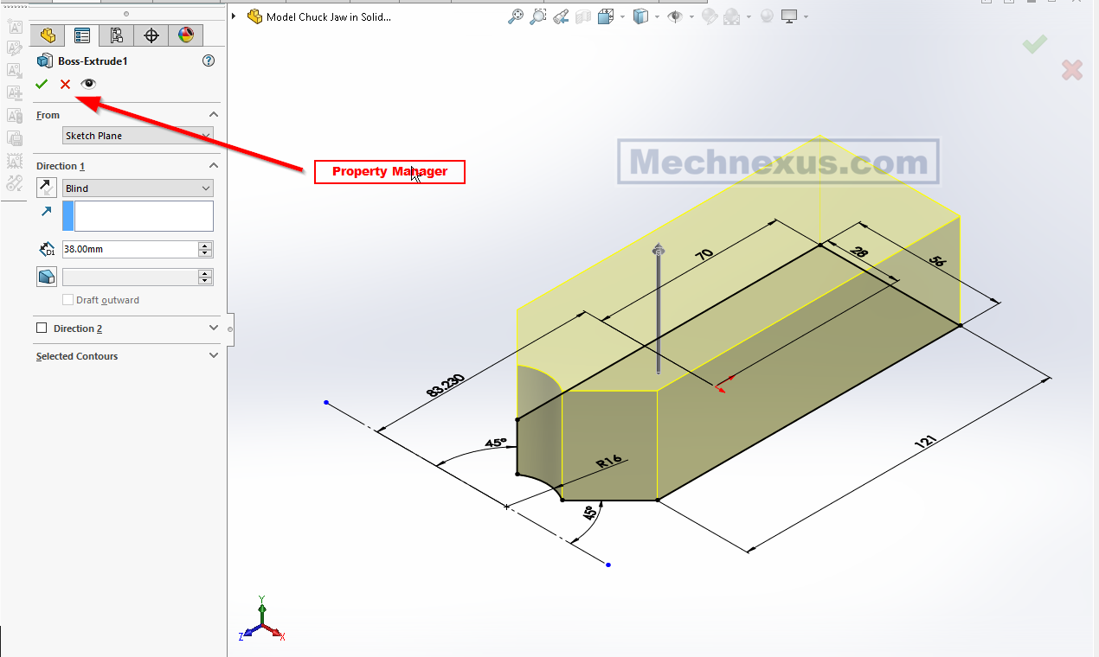The width and height of the screenshot is (1099, 657).
Task: Cancel extrude with the red X
Action: [65, 84]
